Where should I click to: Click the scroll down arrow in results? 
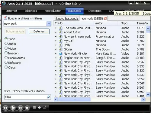[x=148, y=94]
